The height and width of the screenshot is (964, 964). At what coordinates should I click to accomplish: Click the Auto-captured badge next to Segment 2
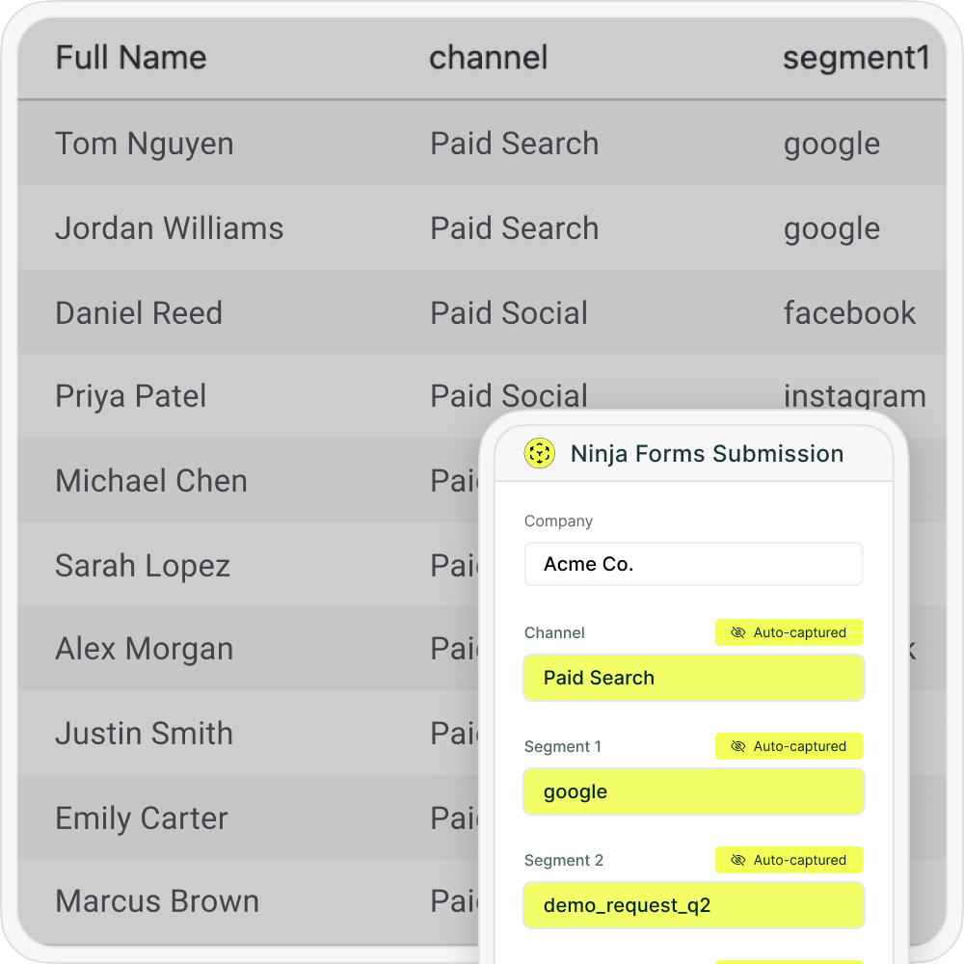[789, 860]
